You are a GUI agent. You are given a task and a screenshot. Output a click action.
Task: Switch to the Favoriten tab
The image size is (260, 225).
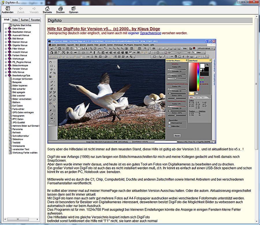[36, 20]
